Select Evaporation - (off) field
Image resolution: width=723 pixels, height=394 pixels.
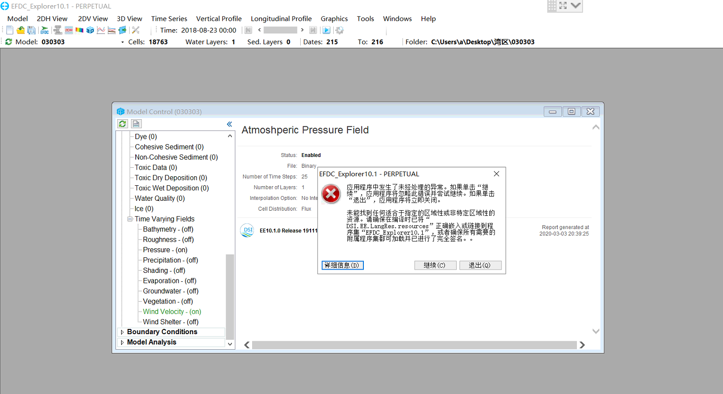(x=170, y=281)
